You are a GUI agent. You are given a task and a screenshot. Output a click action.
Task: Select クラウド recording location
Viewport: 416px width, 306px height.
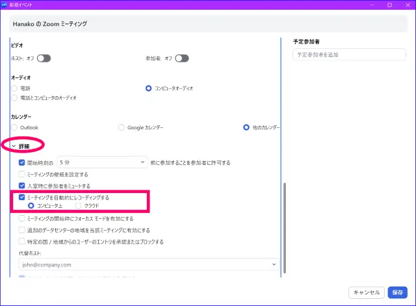coord(79,205)
